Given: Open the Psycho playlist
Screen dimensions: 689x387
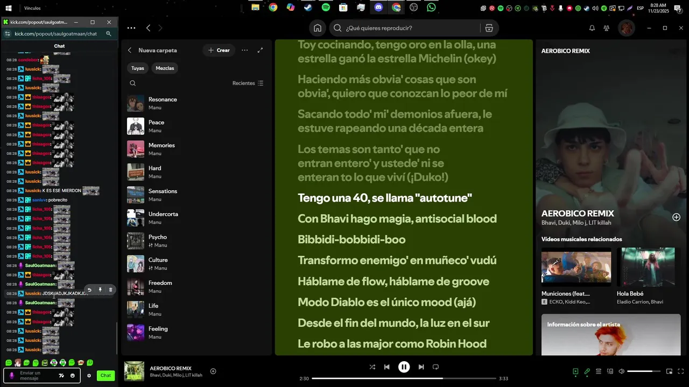Looking at the screenshot, I should 196,241.
